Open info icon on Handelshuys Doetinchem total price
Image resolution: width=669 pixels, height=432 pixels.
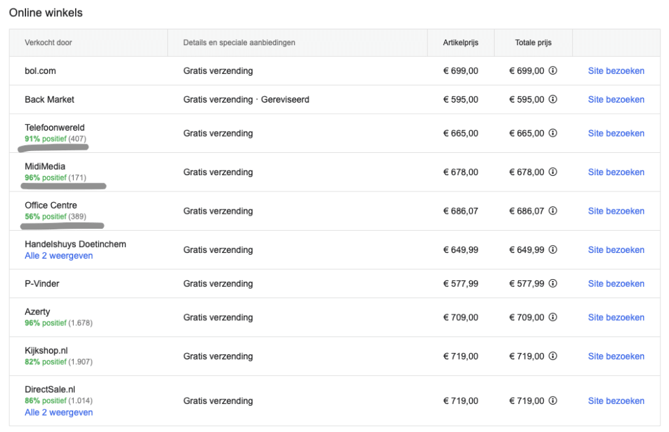tap(553, 250)
